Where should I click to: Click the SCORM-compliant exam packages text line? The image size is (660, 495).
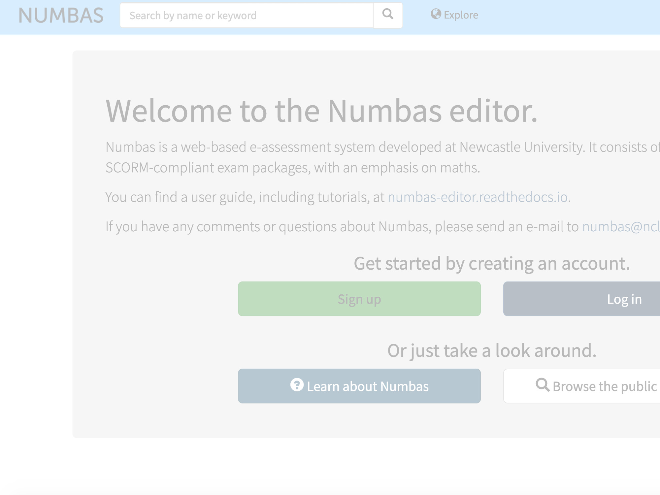292,168
